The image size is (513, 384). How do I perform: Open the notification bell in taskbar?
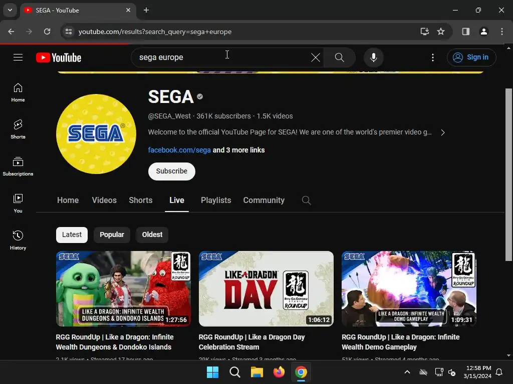tap(499, 372)
